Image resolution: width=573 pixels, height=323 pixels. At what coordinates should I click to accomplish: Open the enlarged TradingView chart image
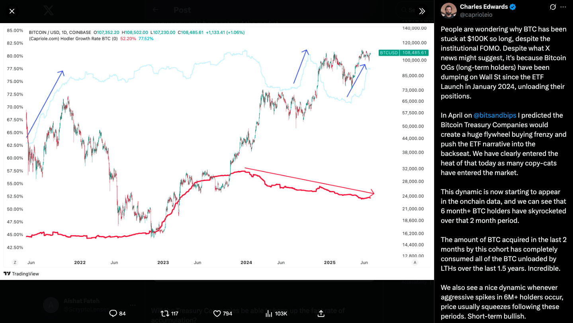coord(217,152)
